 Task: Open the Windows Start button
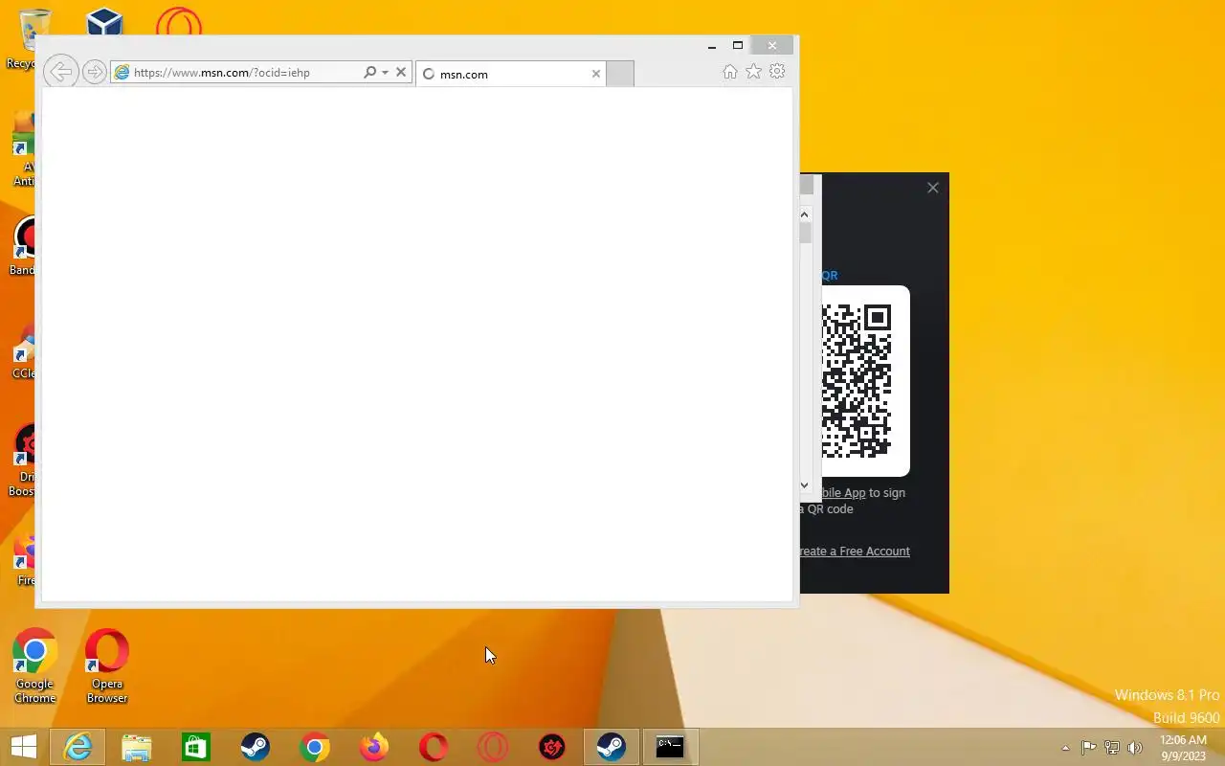[x=23, y=747]
